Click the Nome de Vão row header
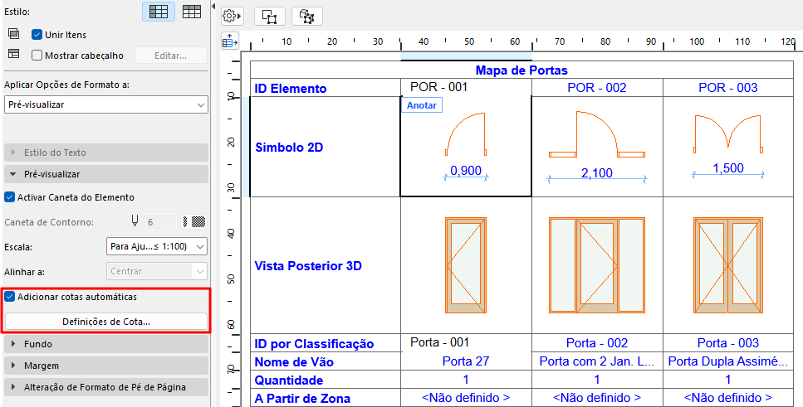 [326, 361]
